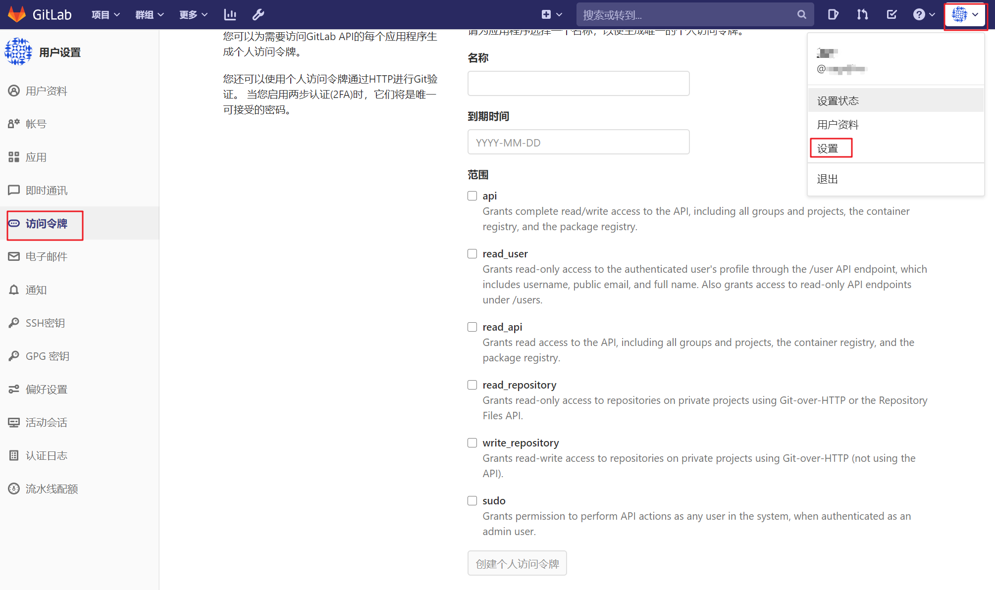Open merge requests from the top bar
The width and height of the screenshot is (995, 590).
(862, 14)
